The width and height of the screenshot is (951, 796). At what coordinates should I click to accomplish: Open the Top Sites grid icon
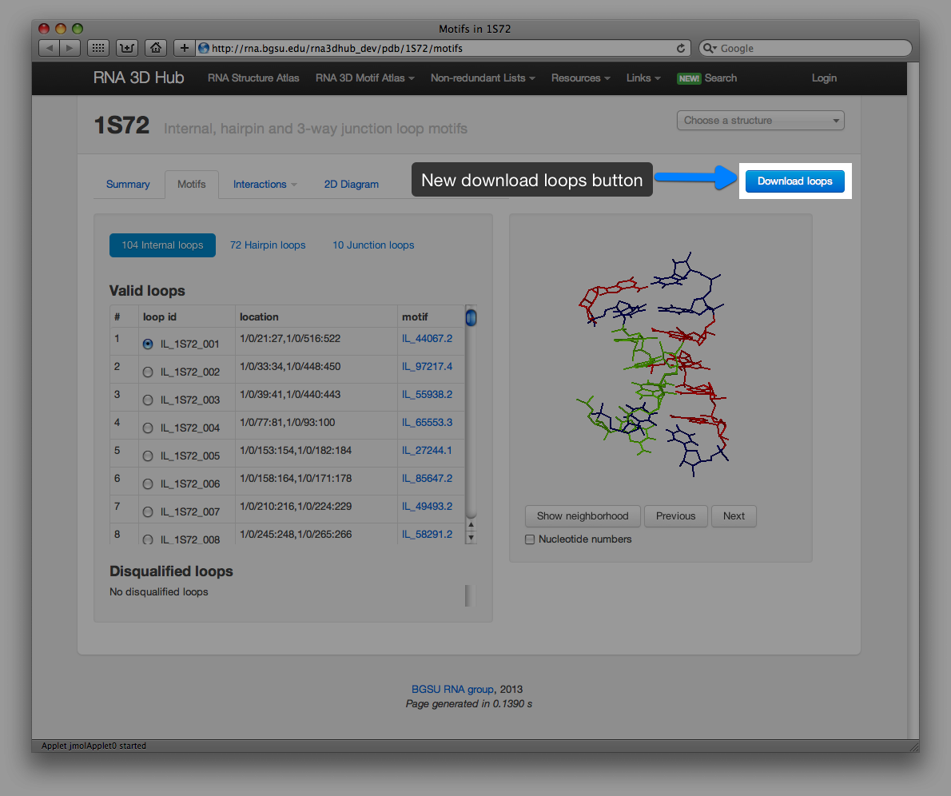(x=97, y=48)
